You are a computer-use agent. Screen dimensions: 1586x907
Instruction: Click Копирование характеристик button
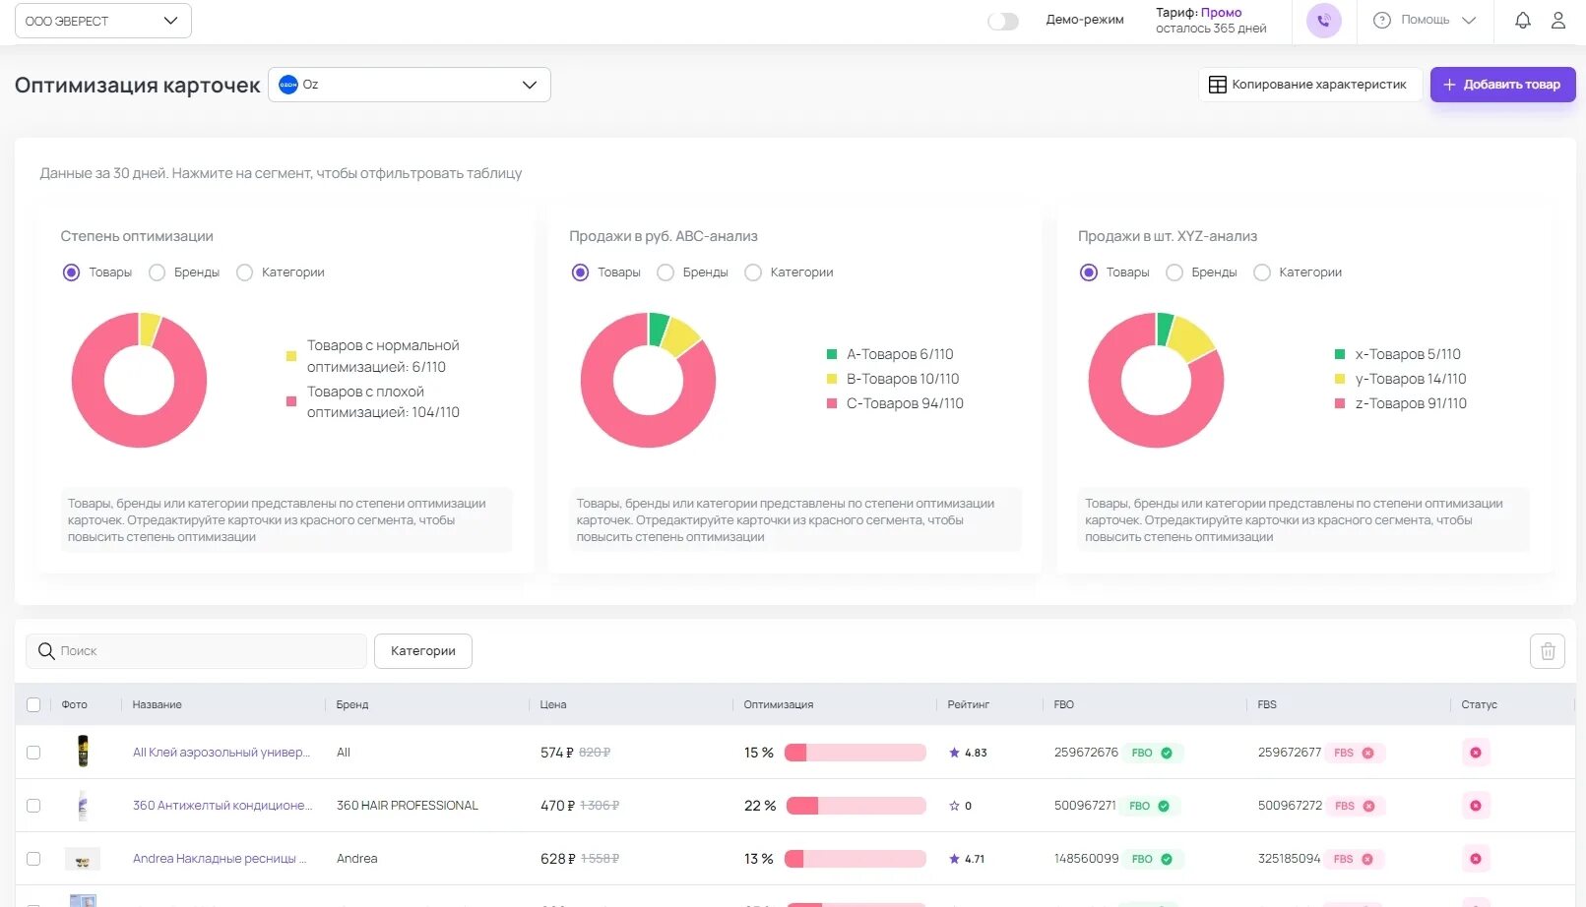(1309, 85)
